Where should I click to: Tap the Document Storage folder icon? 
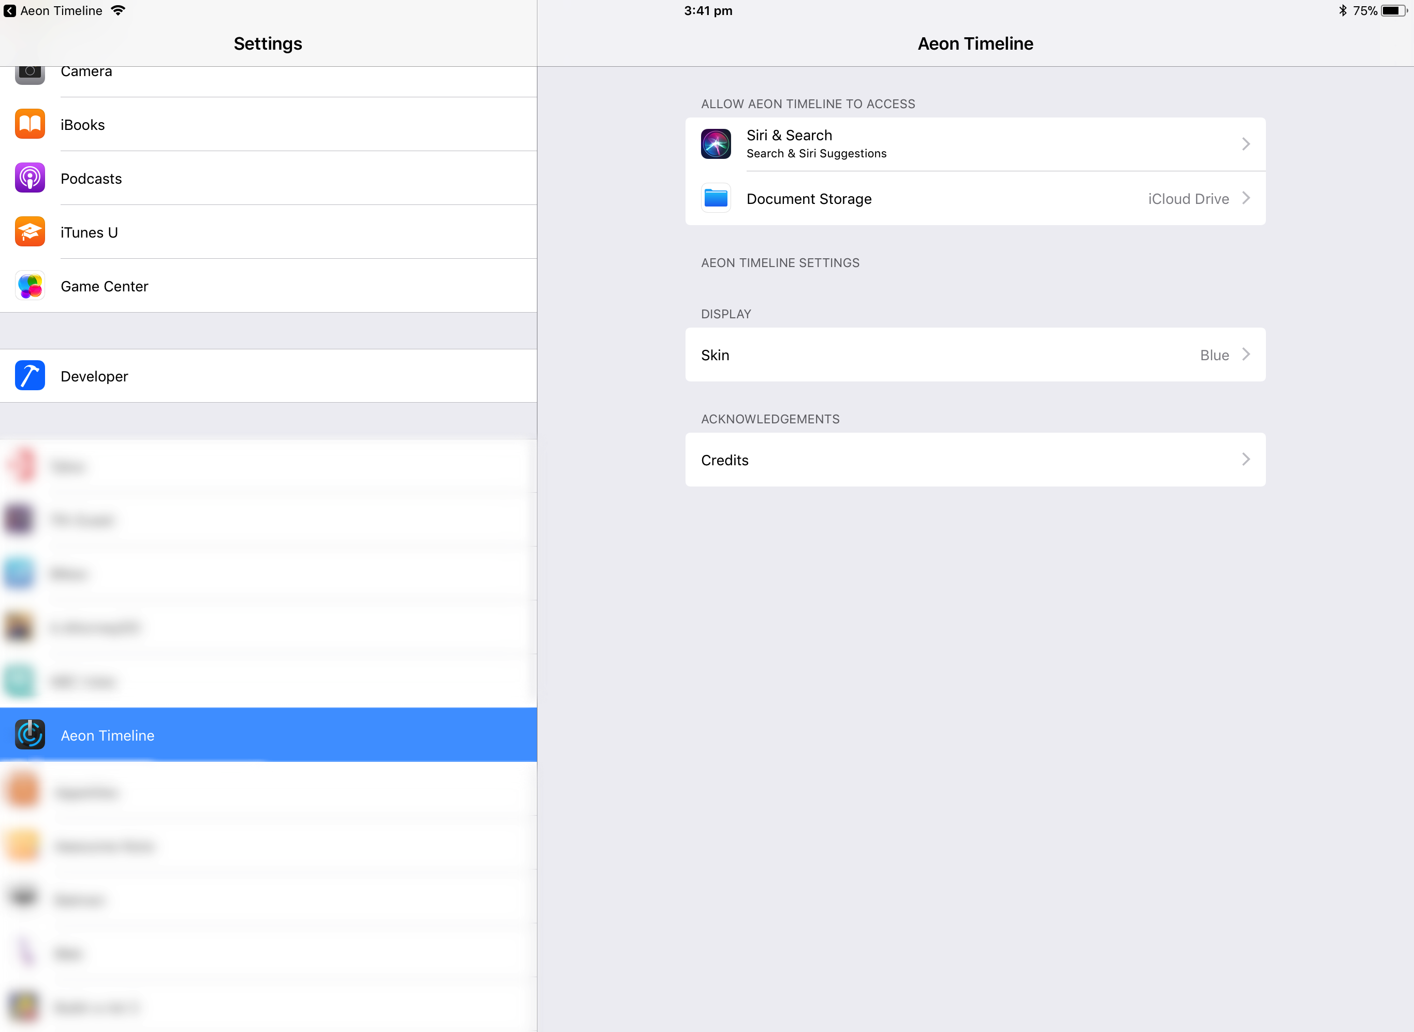coord(716,198)
